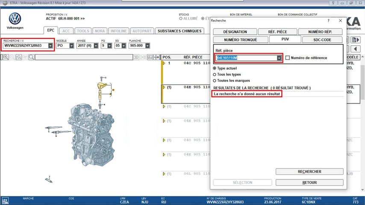Select the SDC-CODE search mode button
Screen dimensions: 365x205
(x=322, y=40)
